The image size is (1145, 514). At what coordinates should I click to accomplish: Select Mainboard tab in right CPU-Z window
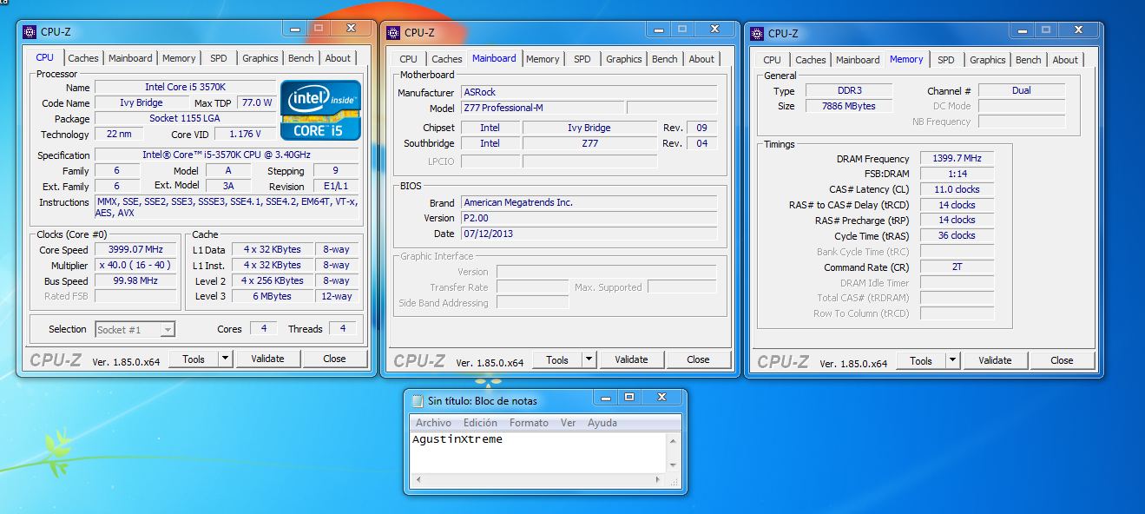coord(858,60)
